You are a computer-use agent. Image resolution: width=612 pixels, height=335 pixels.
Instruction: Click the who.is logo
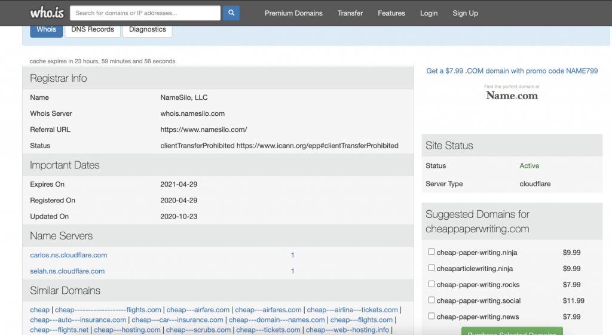(47, 13)
